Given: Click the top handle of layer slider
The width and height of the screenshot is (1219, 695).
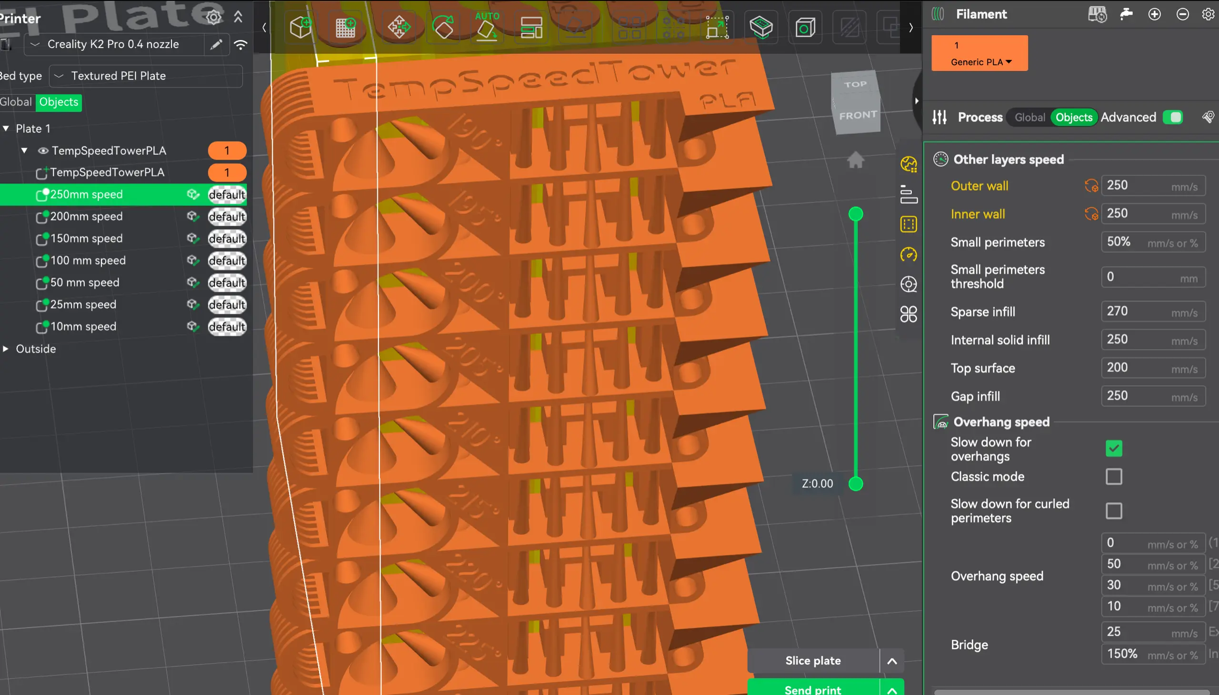Looking at the screenshot, I should click(x=856, y=214).
